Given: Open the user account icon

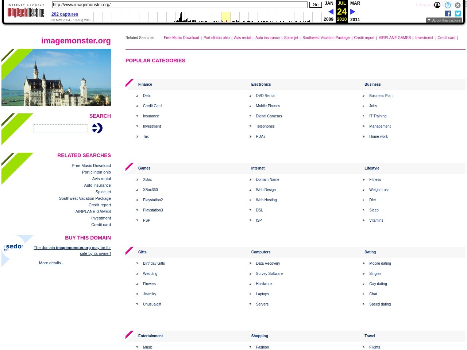Looking at the screenshot, I should point(437,5).
